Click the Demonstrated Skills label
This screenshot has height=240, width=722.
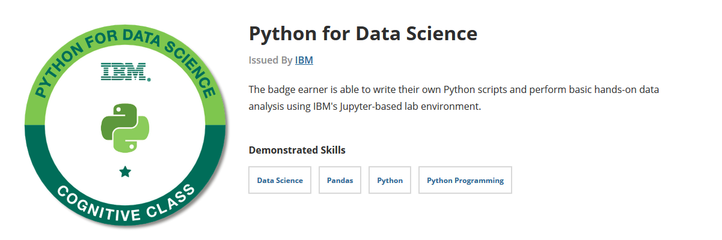(x=297, y=150)
